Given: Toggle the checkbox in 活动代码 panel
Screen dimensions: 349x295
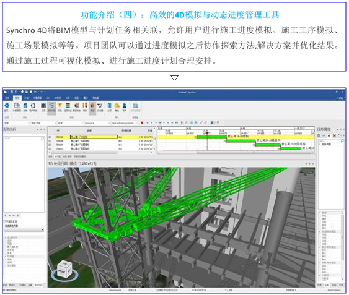Looking at the screenshot, I should (x=5, y=221).
